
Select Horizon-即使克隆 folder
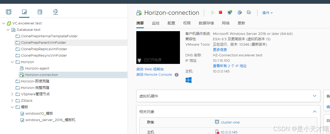click(35, 81)
